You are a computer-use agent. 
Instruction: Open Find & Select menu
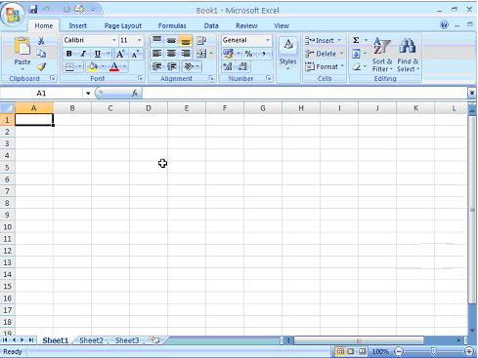408,55
